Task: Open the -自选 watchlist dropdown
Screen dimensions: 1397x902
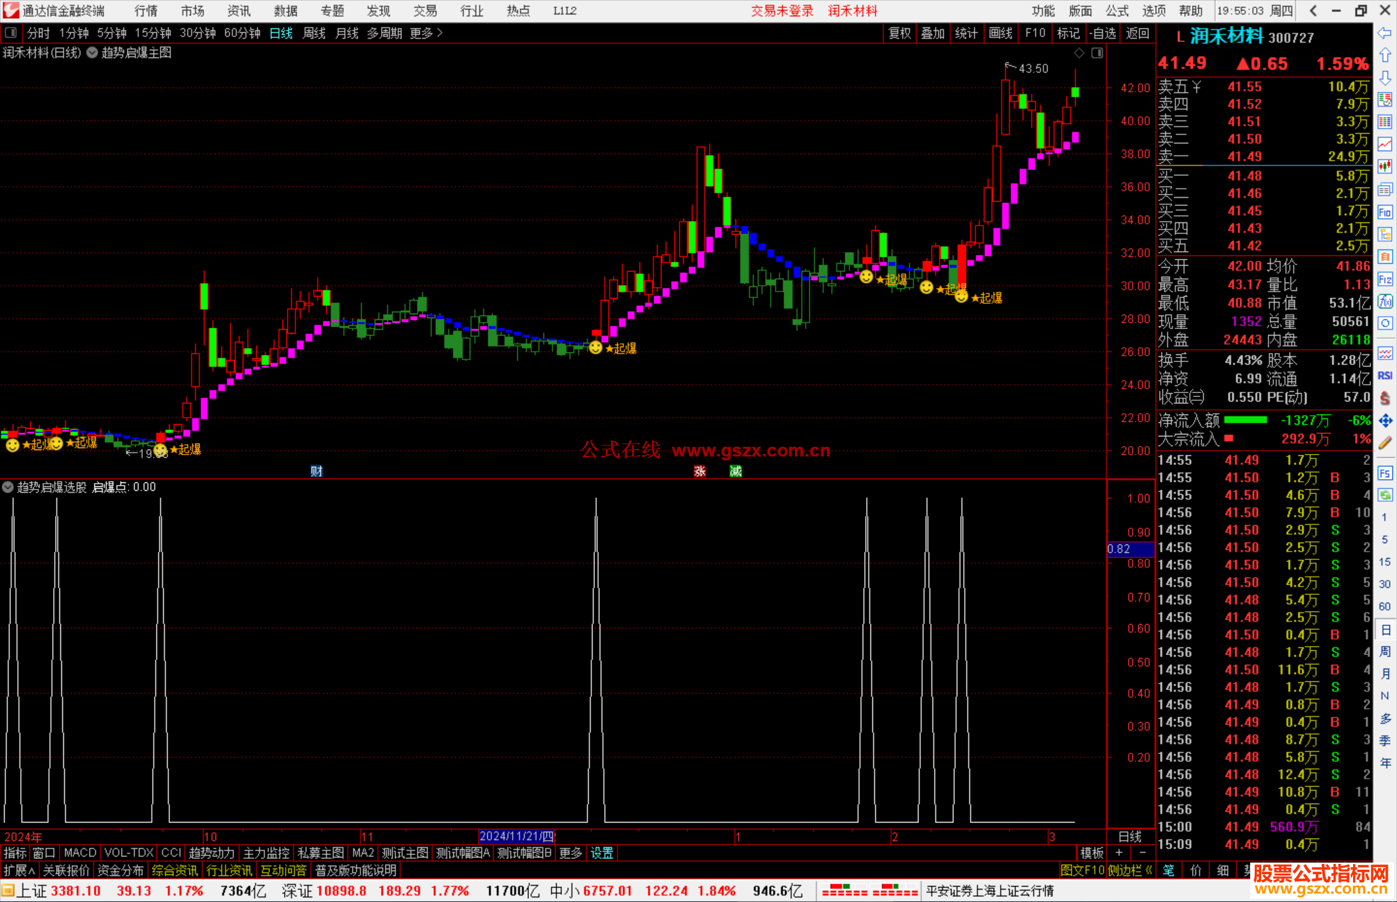Action: coord(1102,33)
